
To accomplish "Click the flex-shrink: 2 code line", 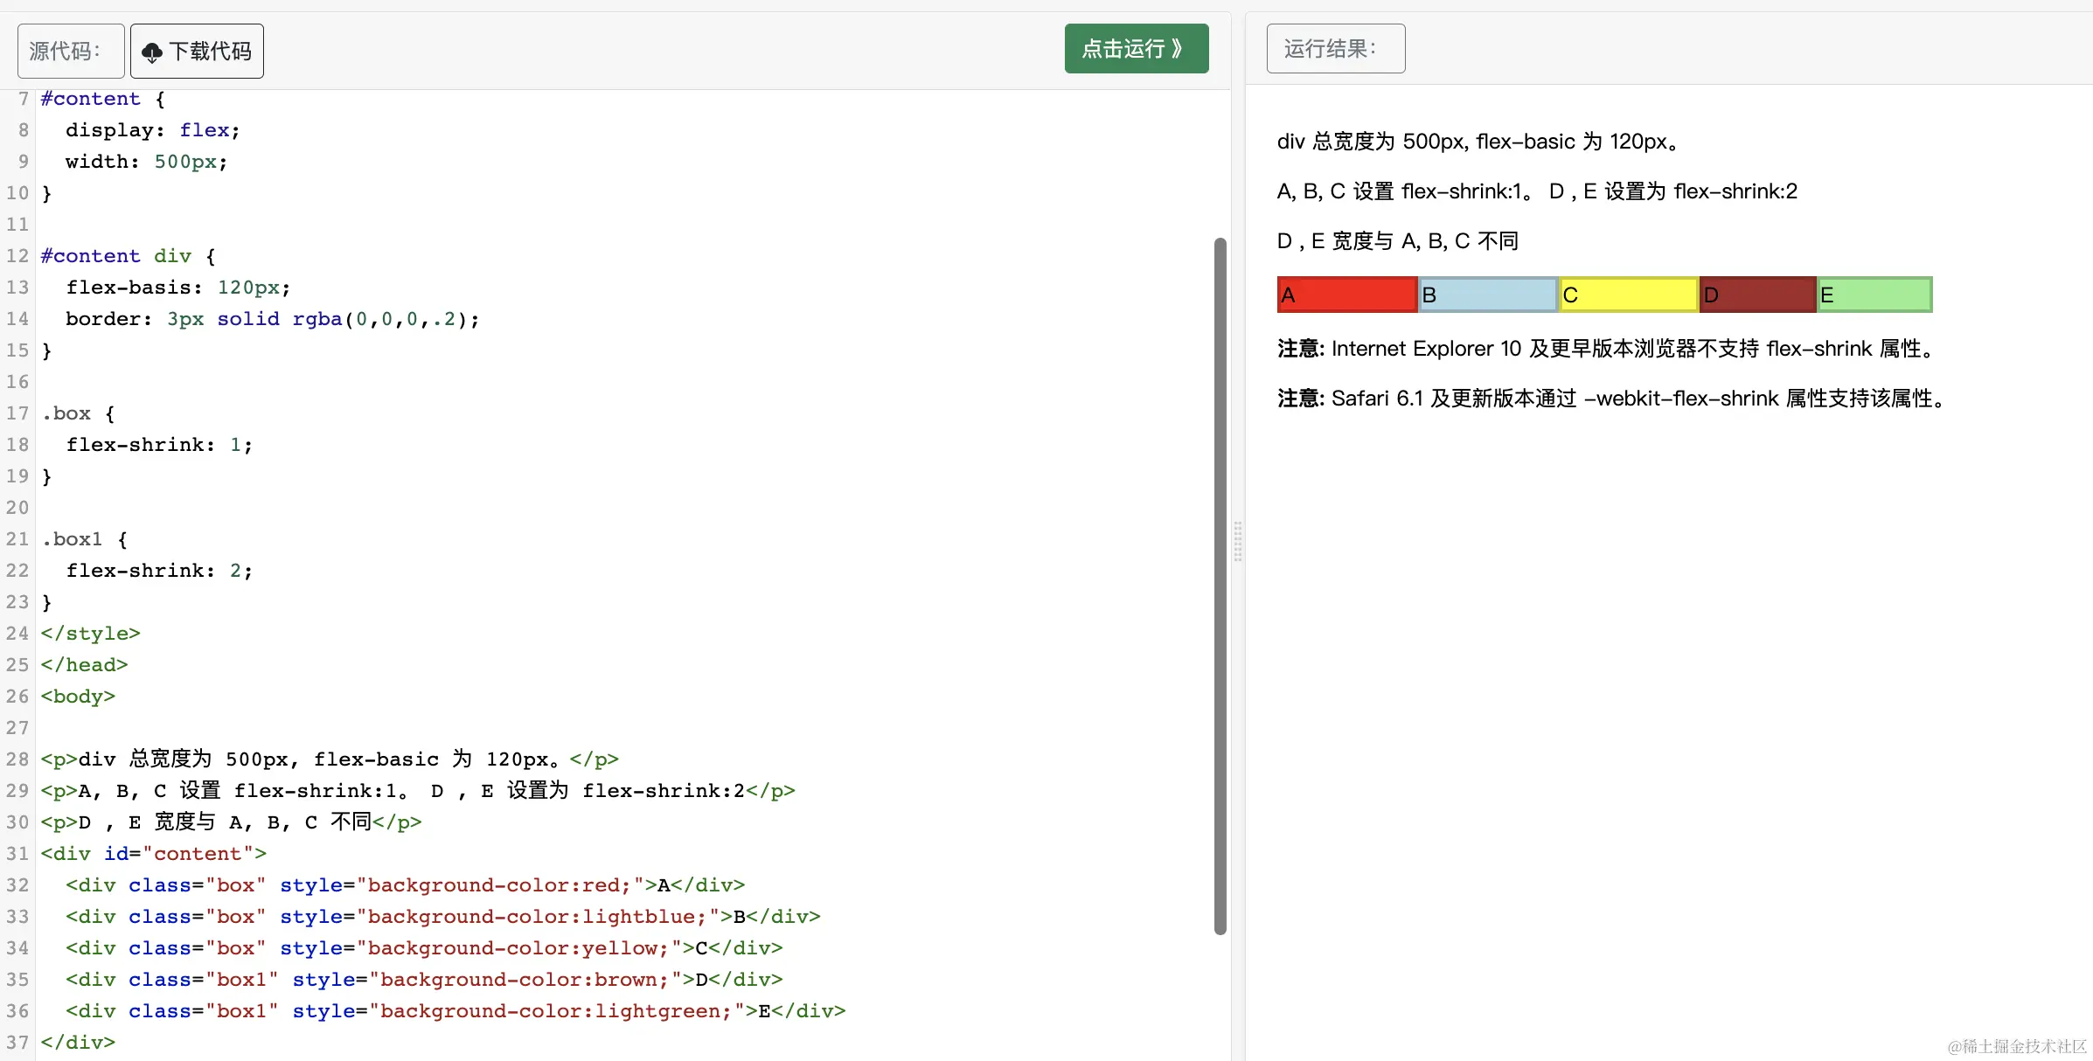I will pos(159,571).
